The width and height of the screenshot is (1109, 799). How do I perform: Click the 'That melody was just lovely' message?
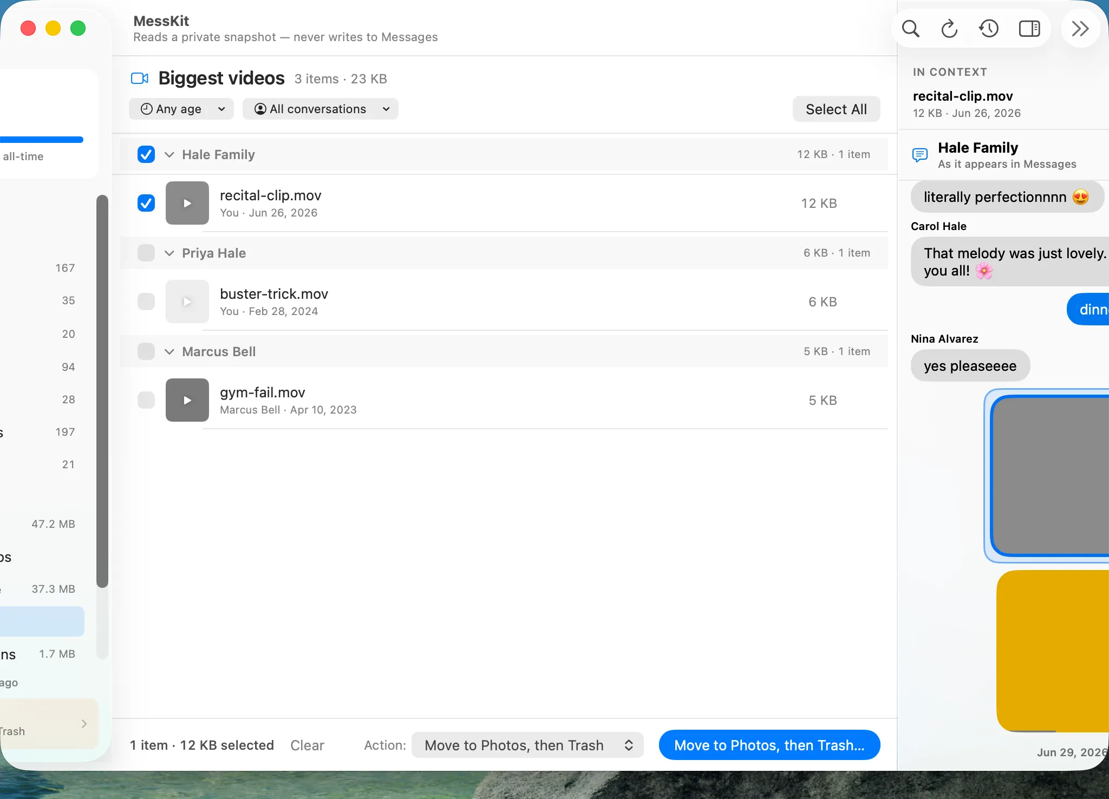(x=1010, y=261)
